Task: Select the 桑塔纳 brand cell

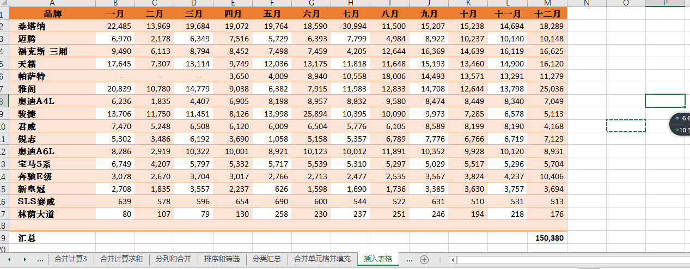Action: click(52, 26)
